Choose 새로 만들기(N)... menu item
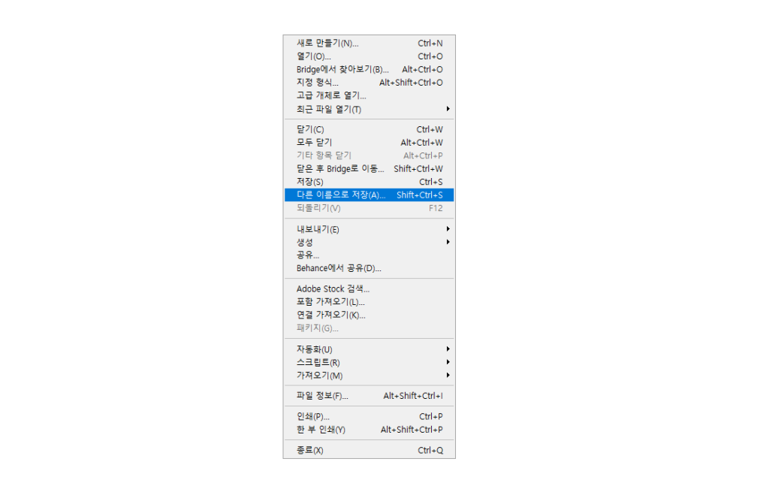769x483 pixels. click(369, 43)
